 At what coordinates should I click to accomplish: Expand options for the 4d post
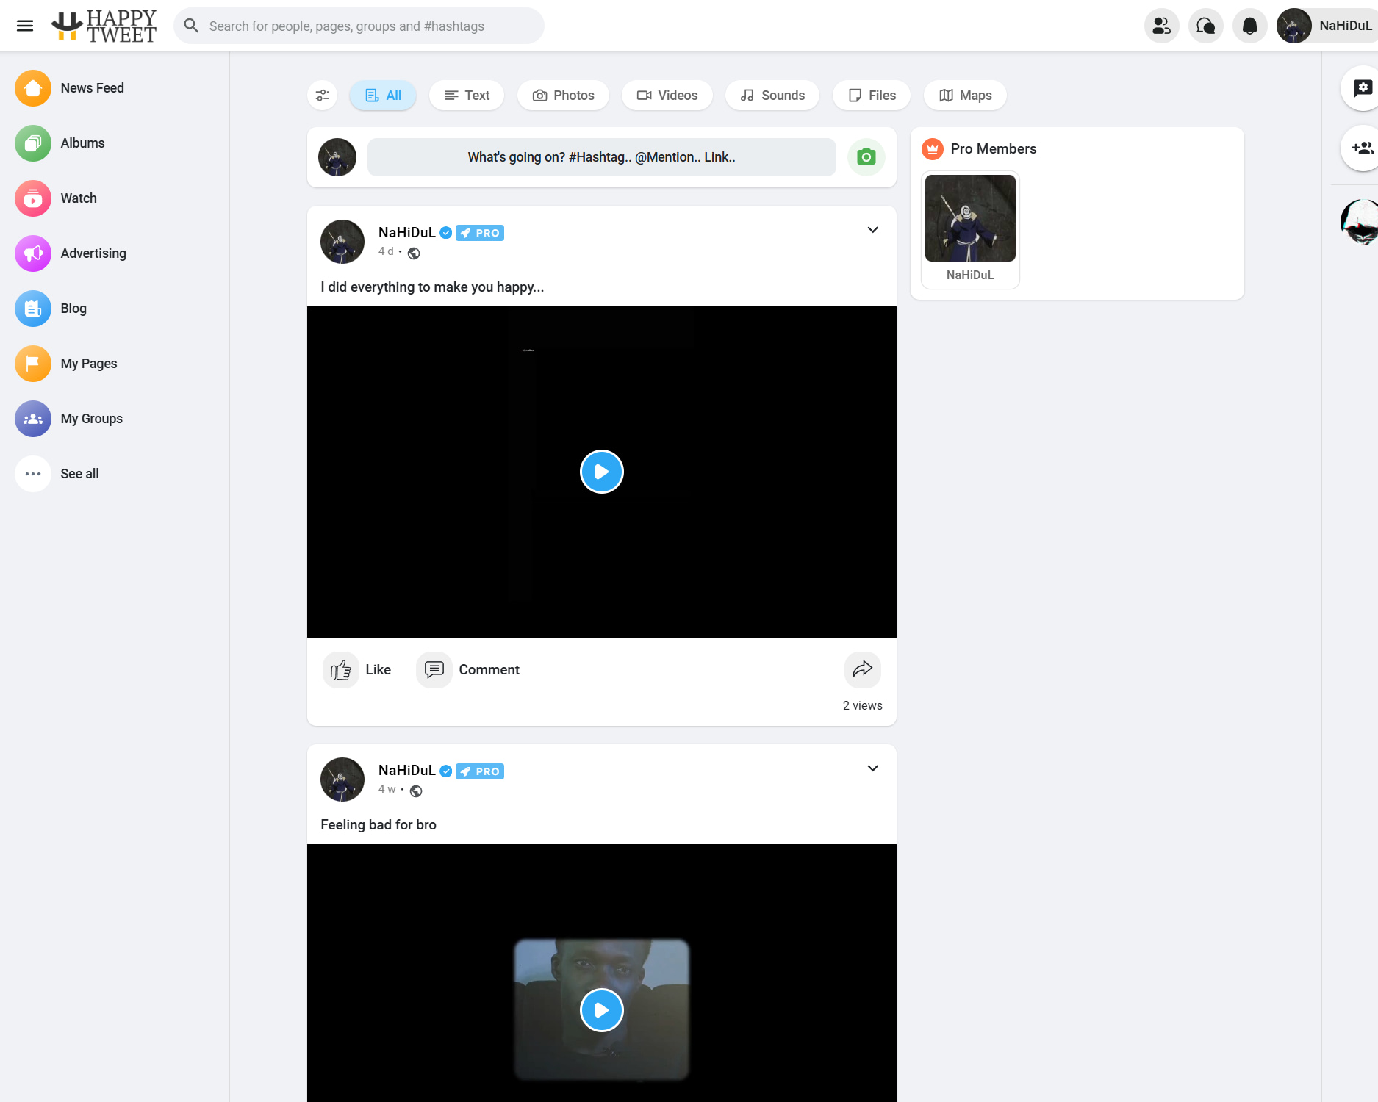(x=872, y=230)
